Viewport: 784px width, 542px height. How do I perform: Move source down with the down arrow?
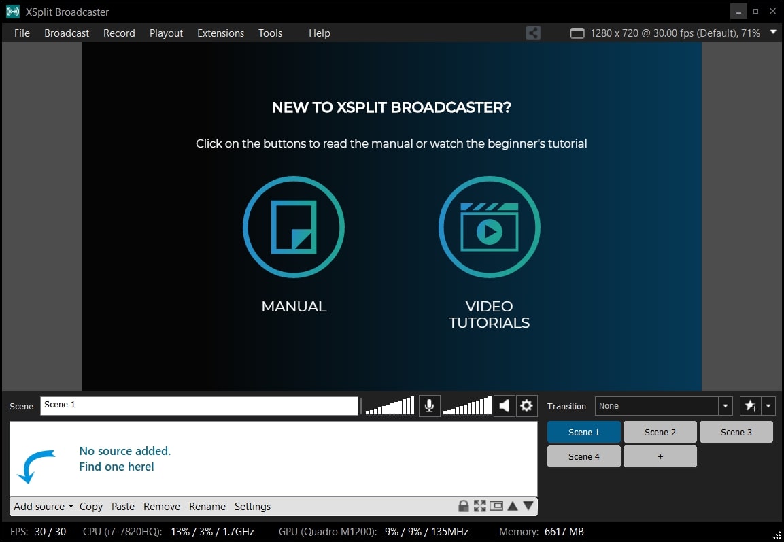click(x=528, y=506)
